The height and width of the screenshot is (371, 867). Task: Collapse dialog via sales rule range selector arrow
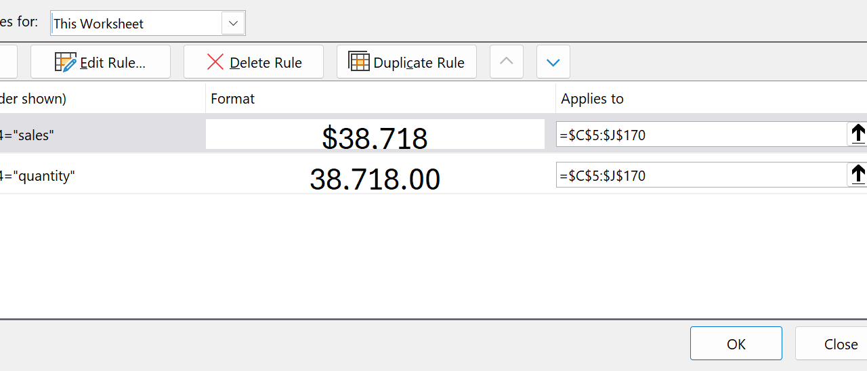[x=858, y=134]
